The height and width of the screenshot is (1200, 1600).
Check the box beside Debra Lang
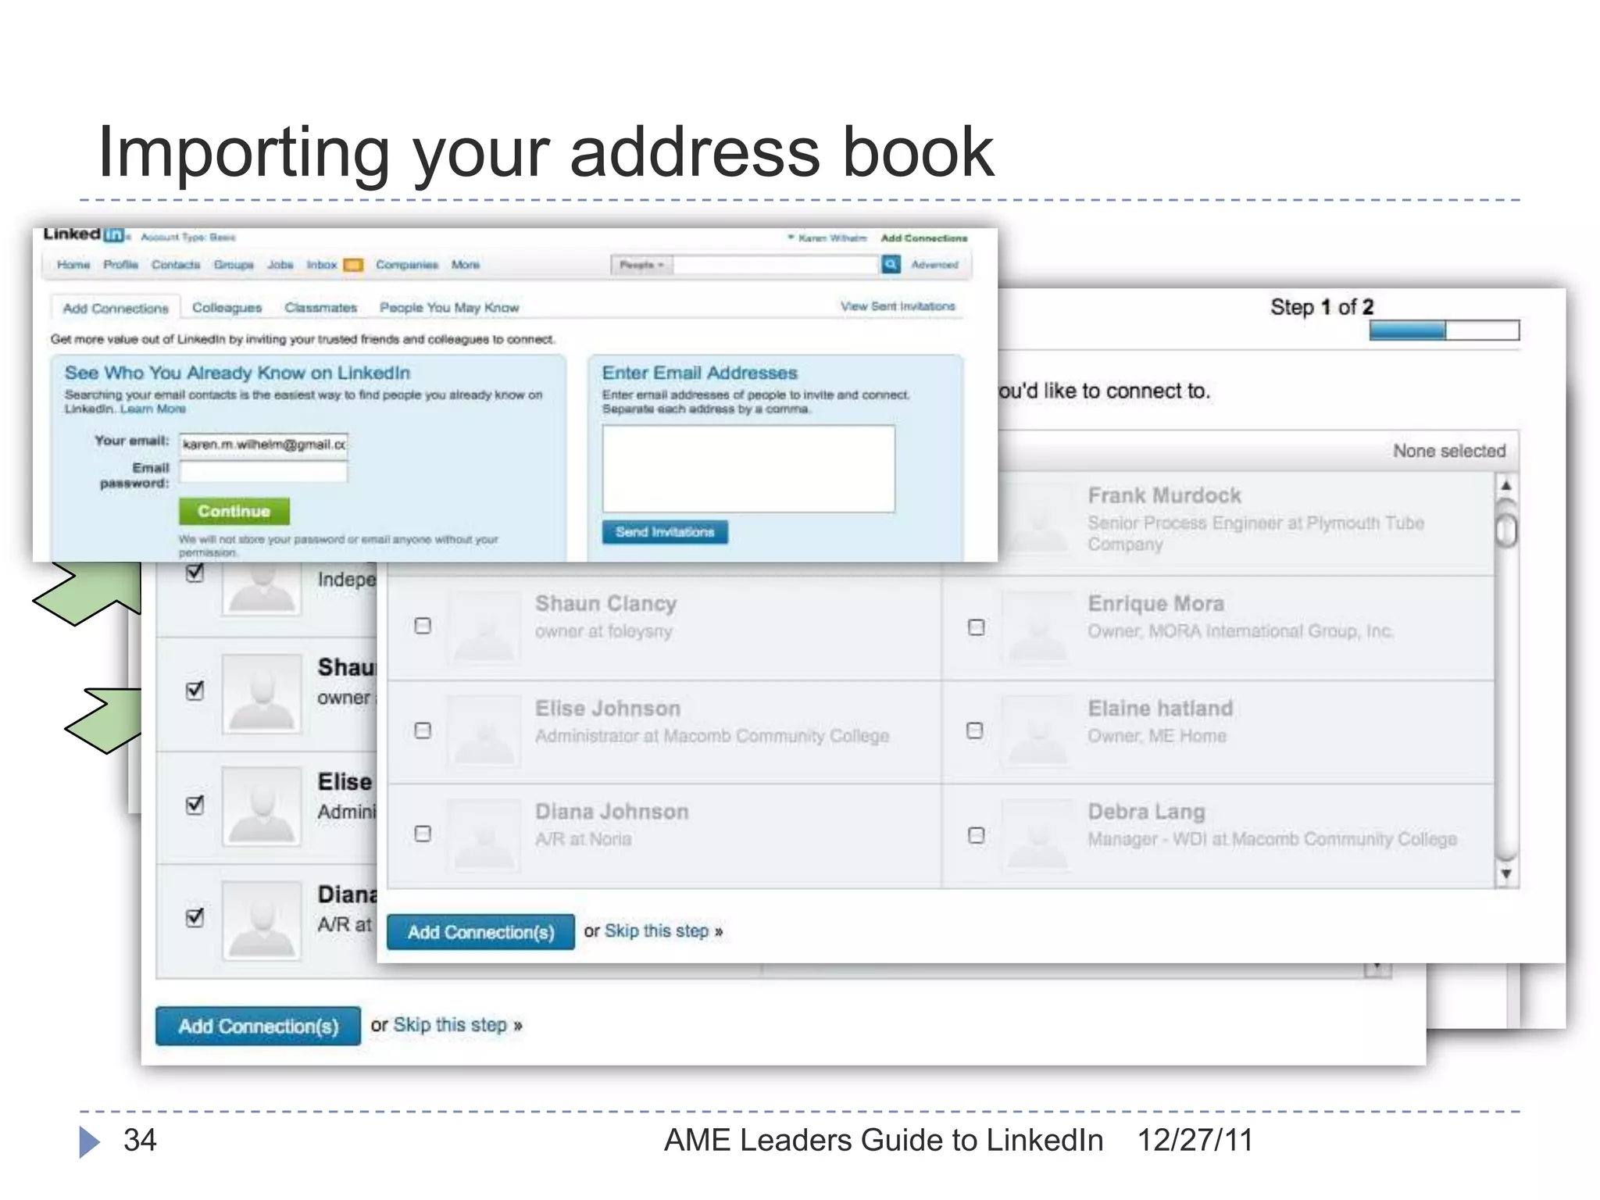[x=976, y=835]
